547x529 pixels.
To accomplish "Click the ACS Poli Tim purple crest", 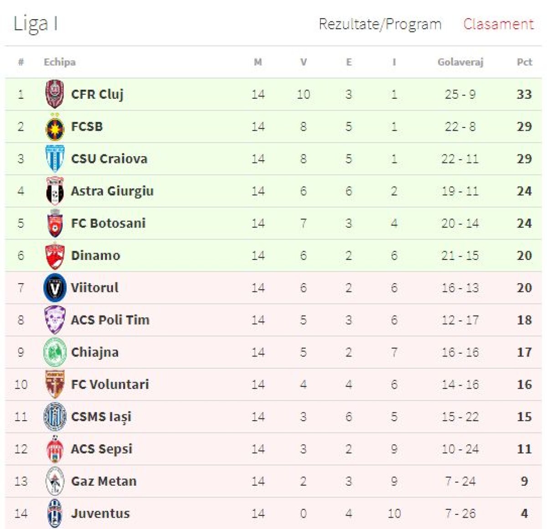I will coord(55,320).
